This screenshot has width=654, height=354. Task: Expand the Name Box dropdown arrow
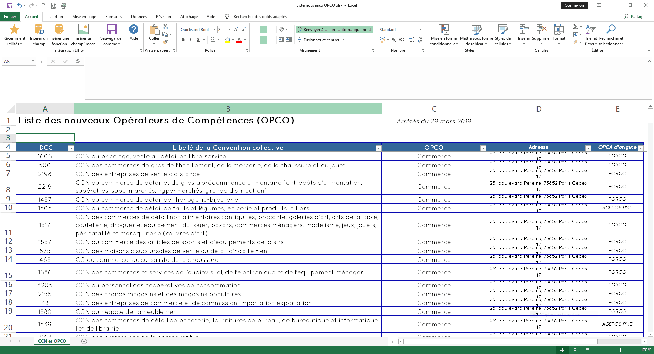coord(33,61)
